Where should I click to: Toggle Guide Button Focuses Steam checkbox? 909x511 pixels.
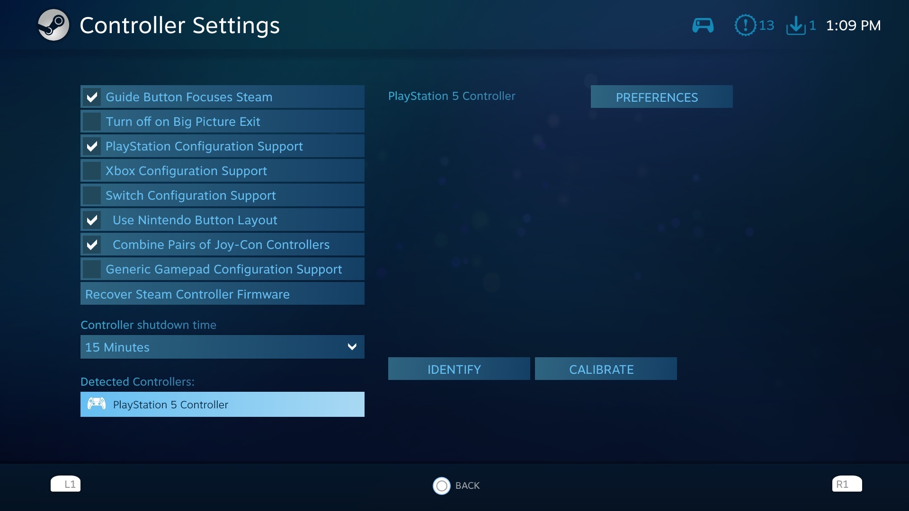click(x=91, y=97)
